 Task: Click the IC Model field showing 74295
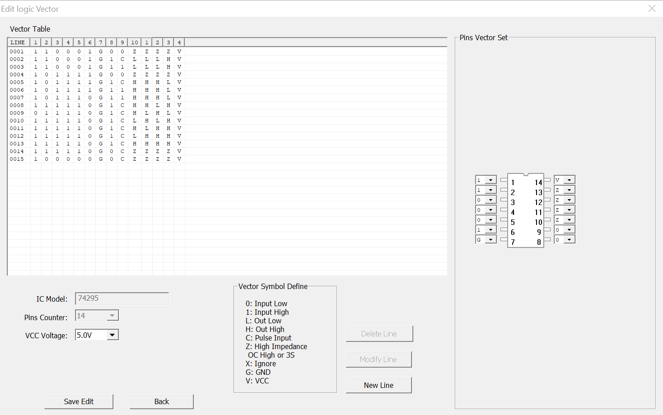(122, 298)
